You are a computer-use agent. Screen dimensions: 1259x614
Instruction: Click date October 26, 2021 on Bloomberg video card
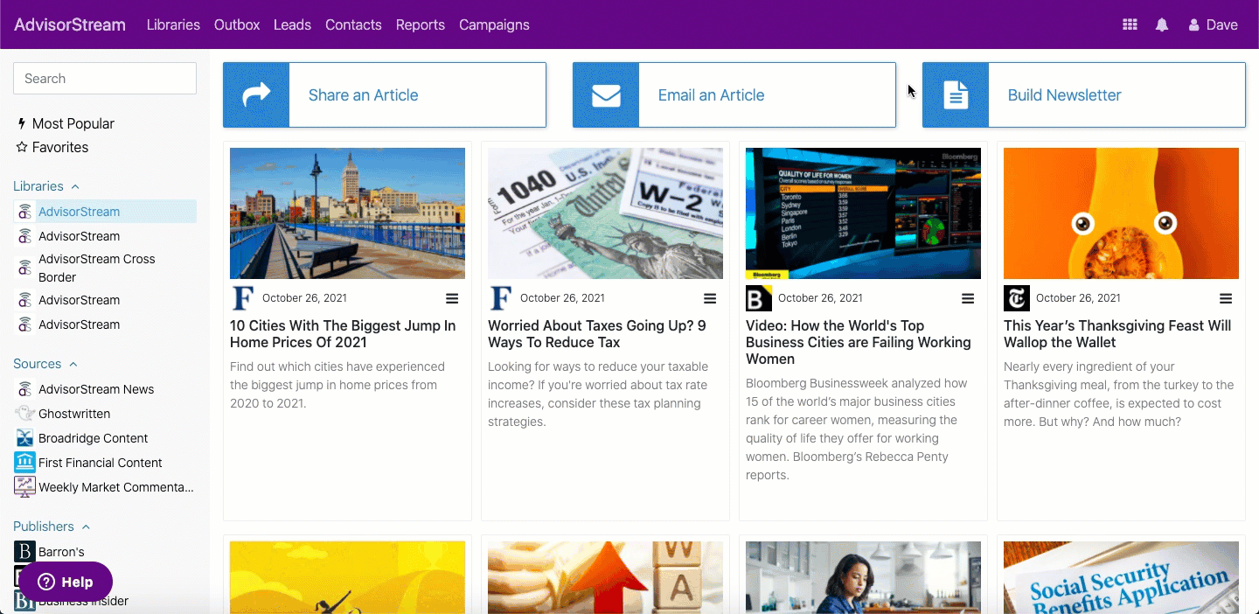click(820, 298)
